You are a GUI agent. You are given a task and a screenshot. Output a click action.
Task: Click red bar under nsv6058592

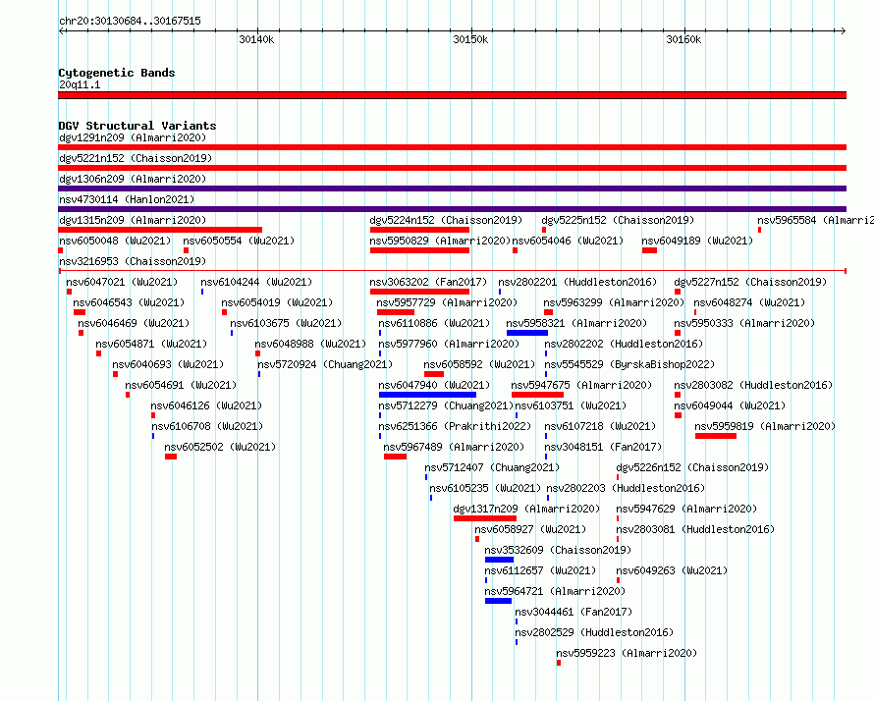(434, 374)
